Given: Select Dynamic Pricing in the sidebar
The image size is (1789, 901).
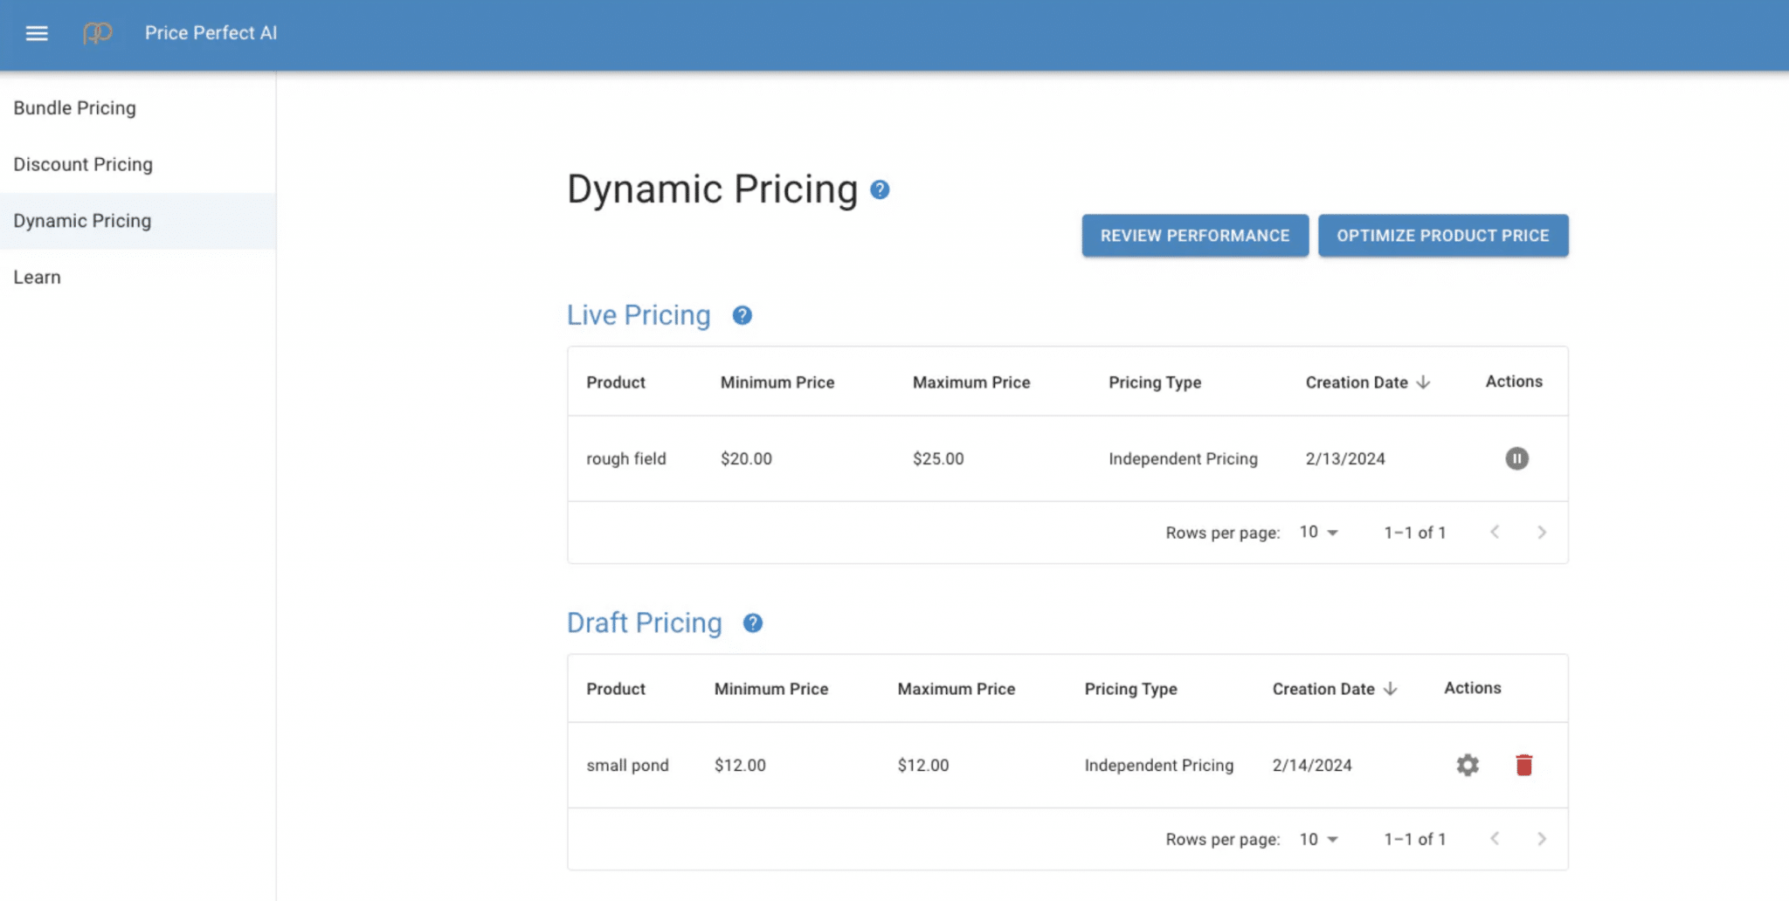Looking at the screenshot, I should (138, 221).
